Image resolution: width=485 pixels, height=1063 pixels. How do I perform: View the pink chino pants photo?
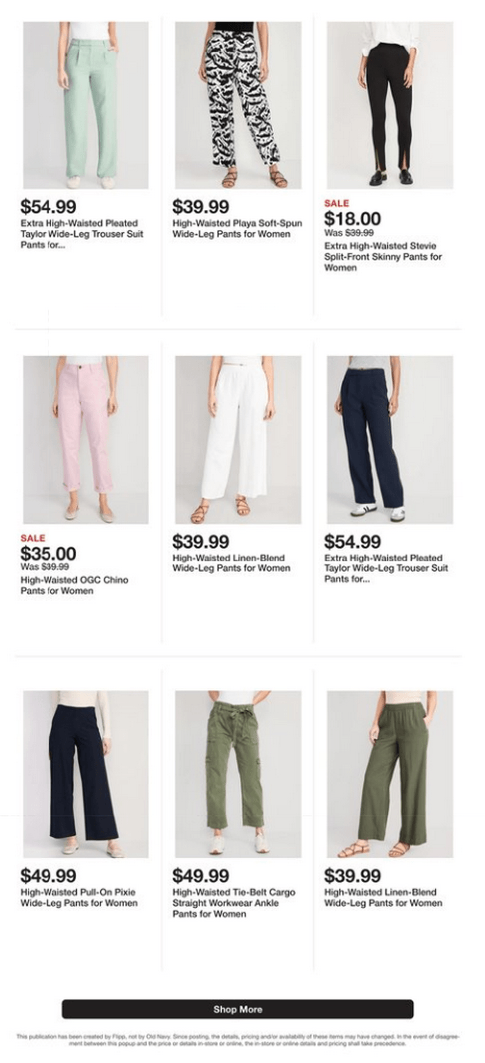click(x=86, y=440)
